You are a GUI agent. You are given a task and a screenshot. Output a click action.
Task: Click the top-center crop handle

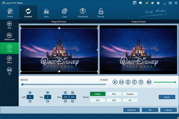59,28
